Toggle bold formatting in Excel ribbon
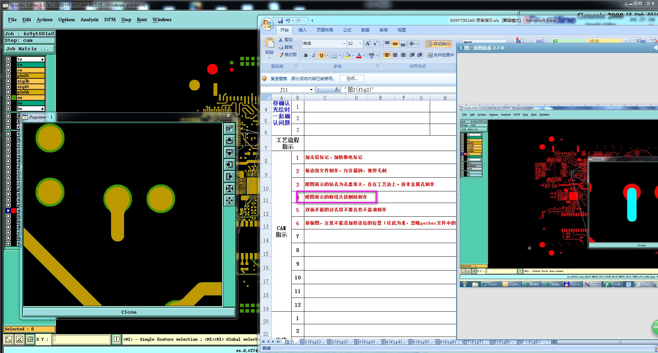Viewport: 658px width, 353px height. [x=306, y=55]
